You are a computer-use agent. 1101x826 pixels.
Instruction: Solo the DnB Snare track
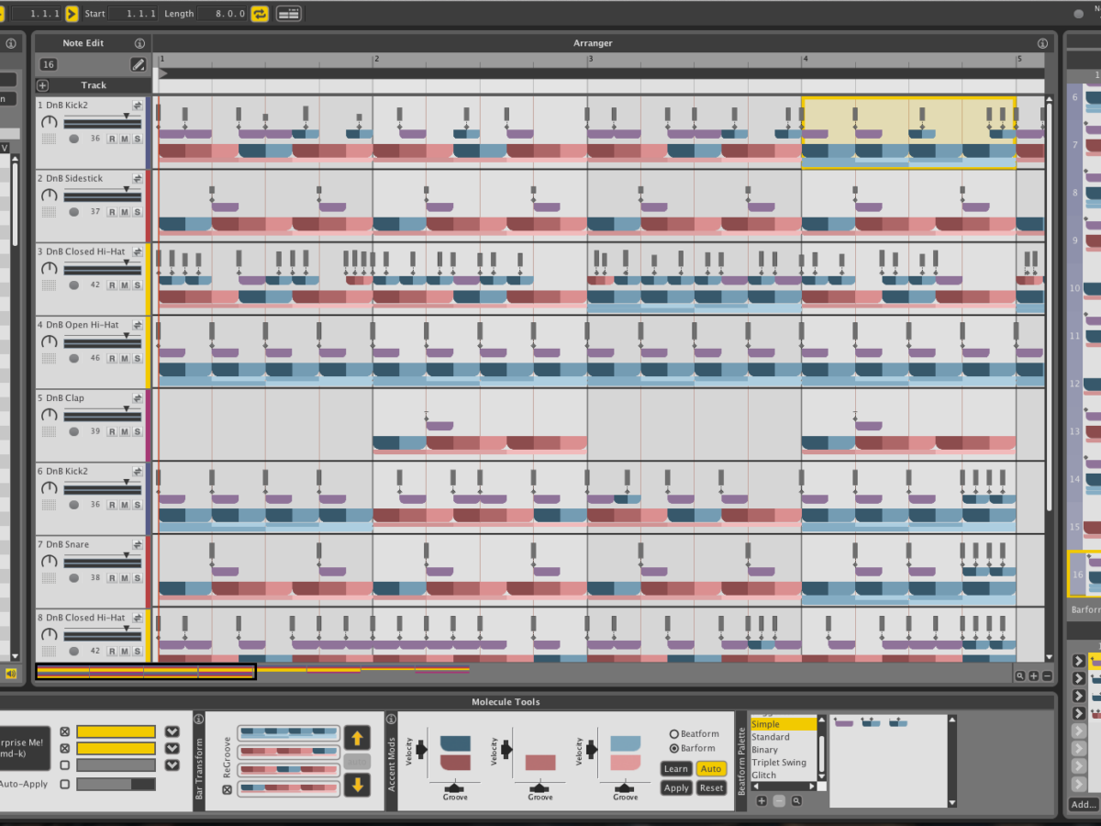point(138,578)
